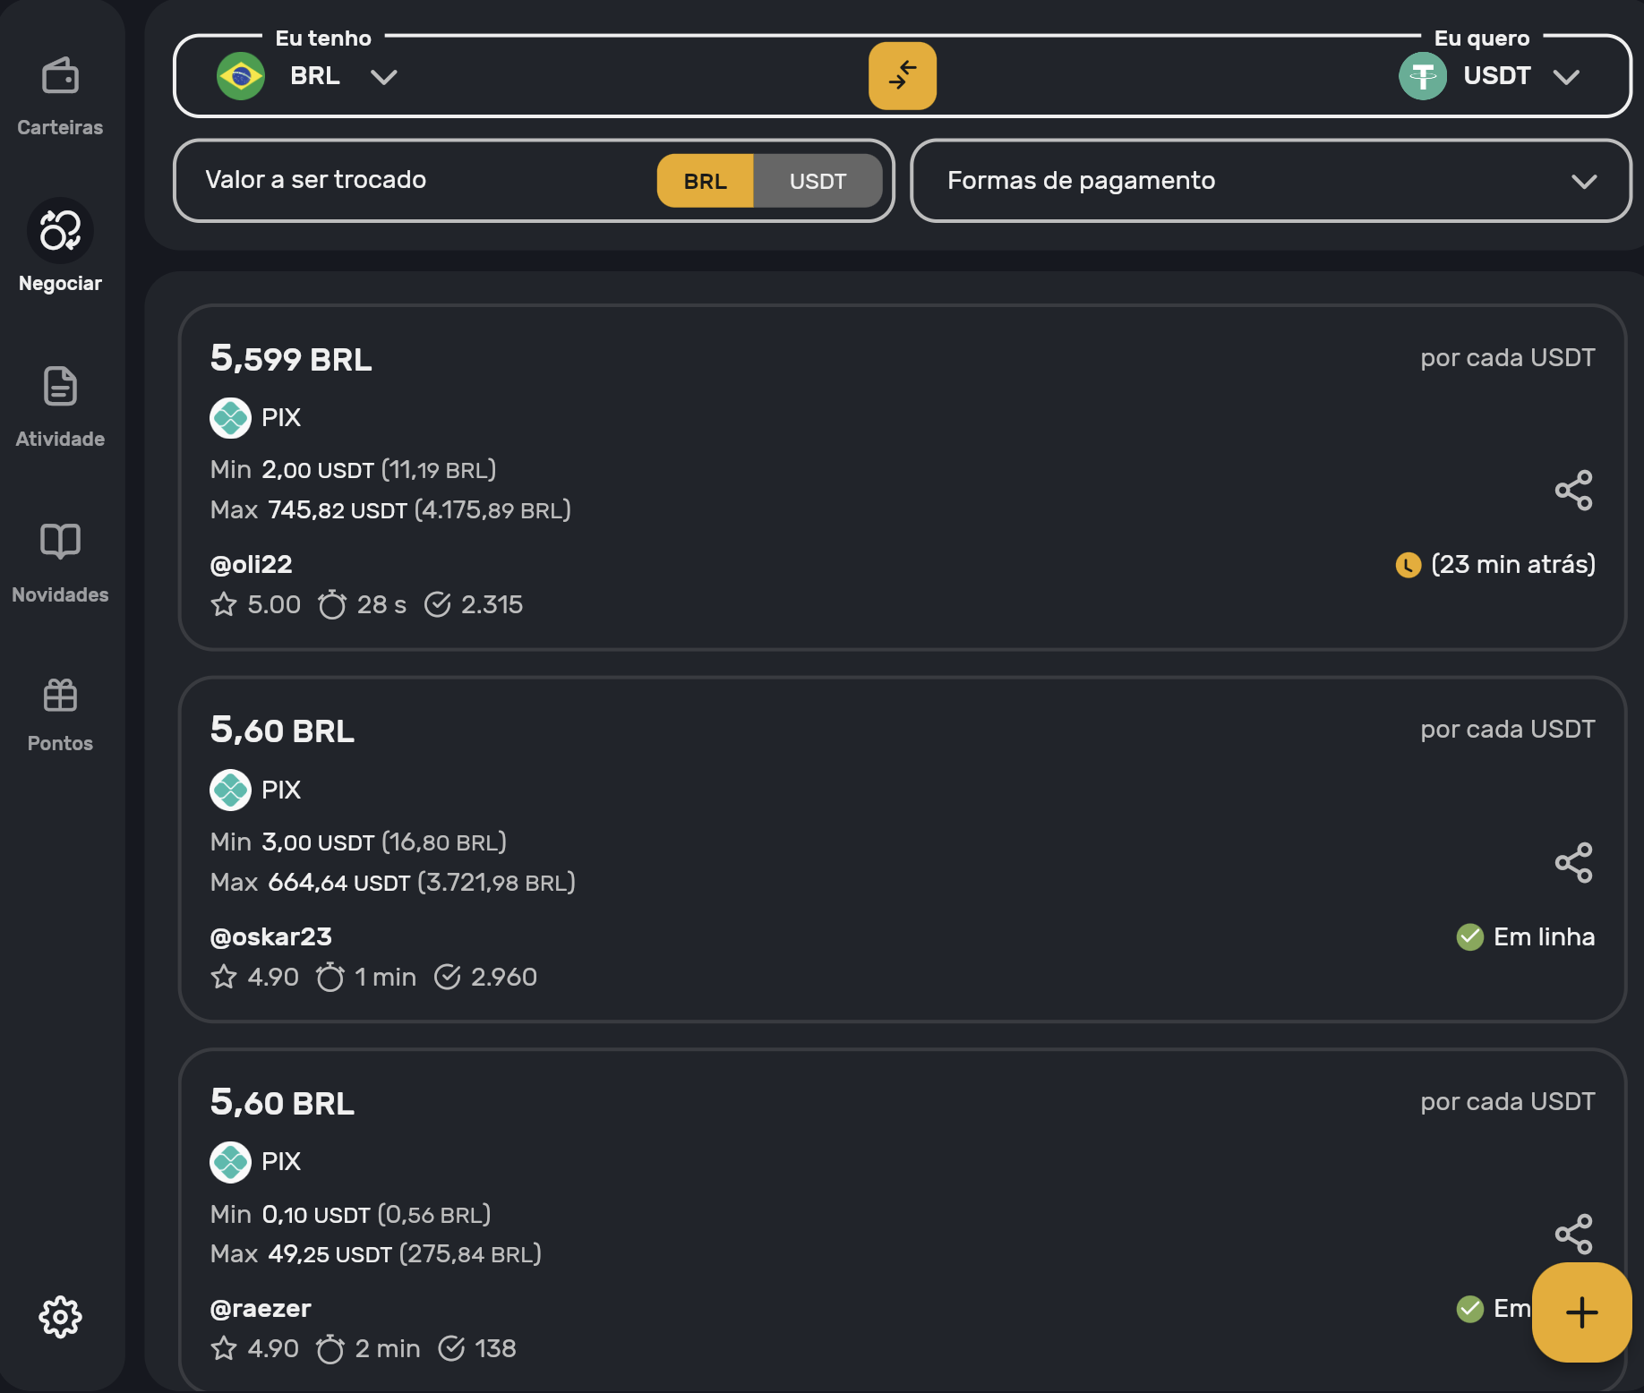Share the @raezer offer

pyautogui.click(x=1573, y=1235)
